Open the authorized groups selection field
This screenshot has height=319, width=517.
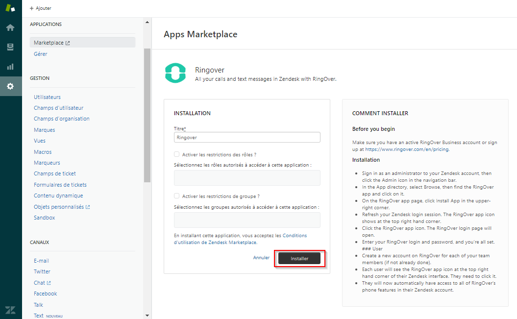(x=247, y=220)
